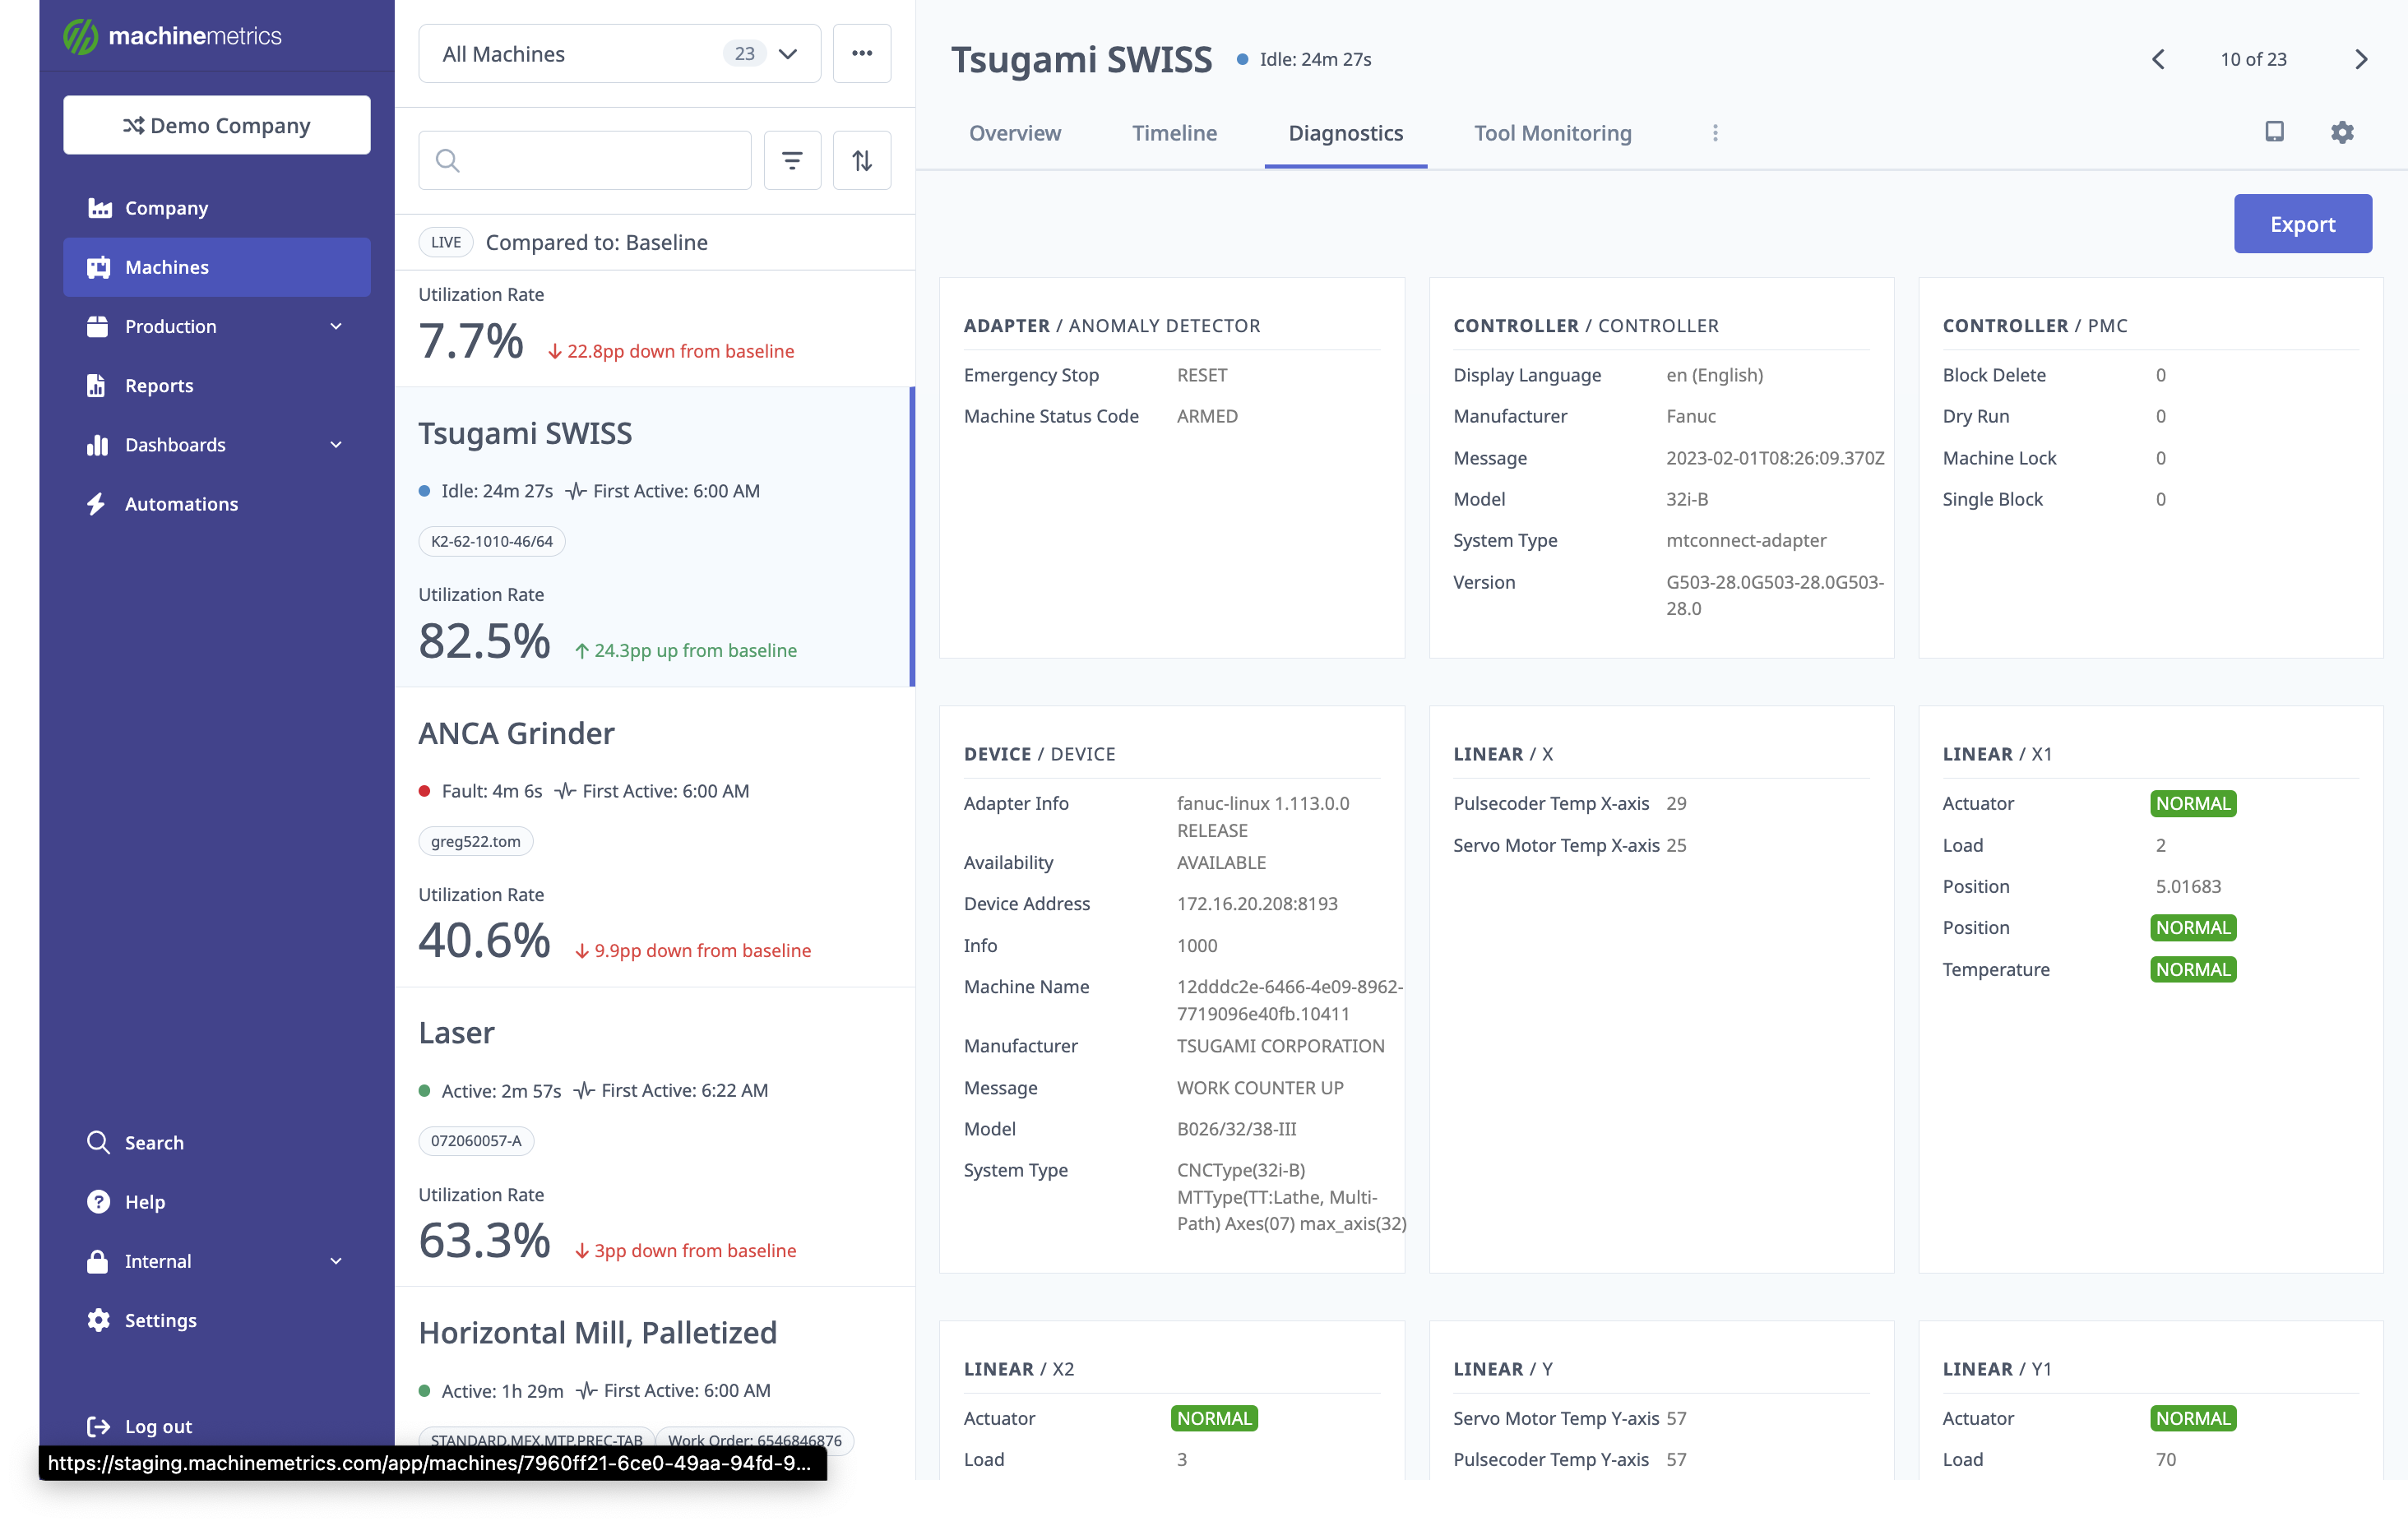Open the Demo Company switcher
Image resolution: width=2408 pixels, height=1526 pixels.
click(216, 125)
